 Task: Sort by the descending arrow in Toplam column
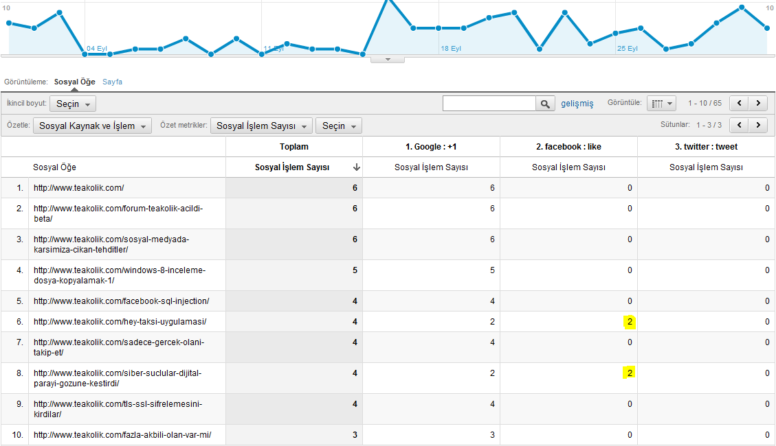[x=356, y=167]
